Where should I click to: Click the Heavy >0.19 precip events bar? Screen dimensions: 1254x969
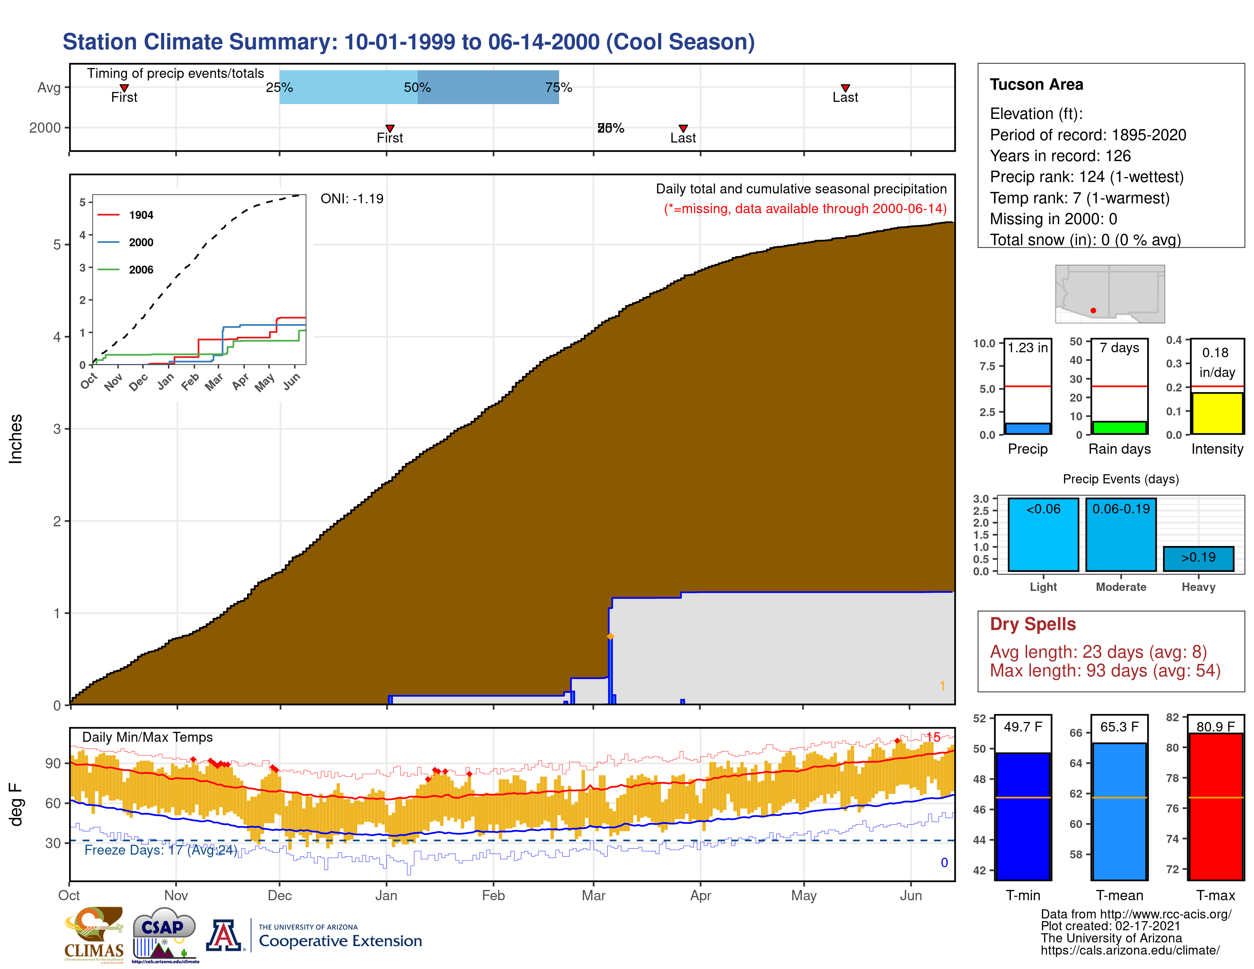(x=1198, y=559)
